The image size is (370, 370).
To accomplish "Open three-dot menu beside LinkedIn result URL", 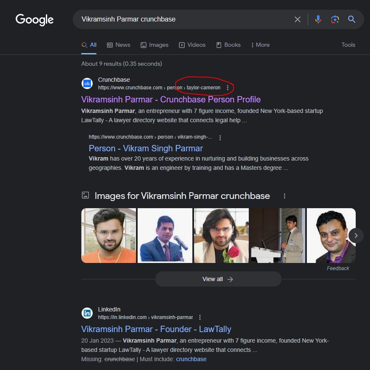I will tap(200, 317).
